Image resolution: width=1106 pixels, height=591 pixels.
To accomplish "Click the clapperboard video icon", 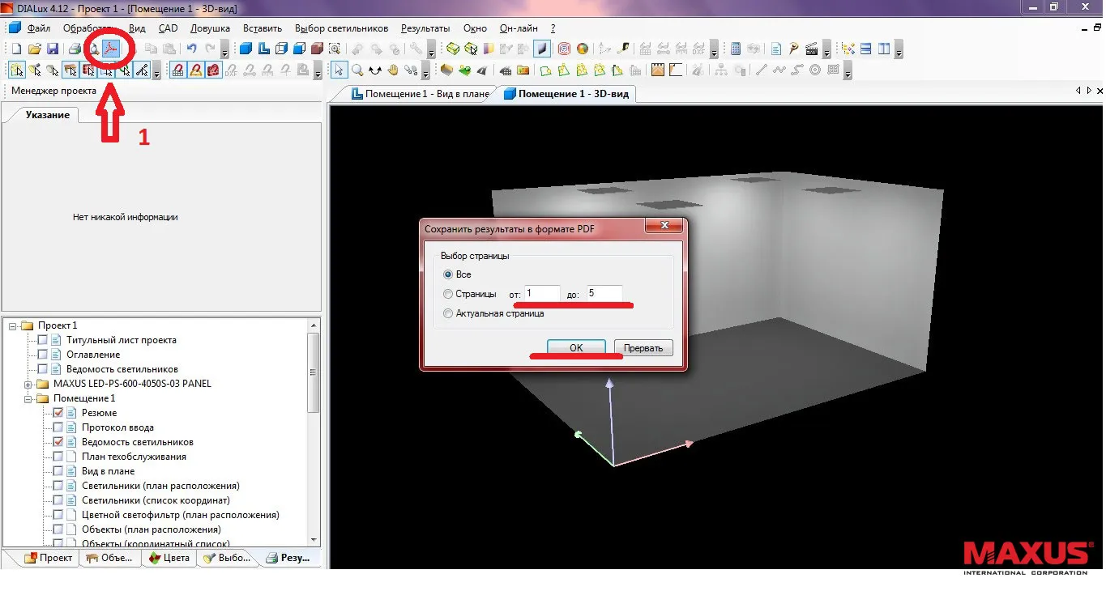I will point(811,49).
